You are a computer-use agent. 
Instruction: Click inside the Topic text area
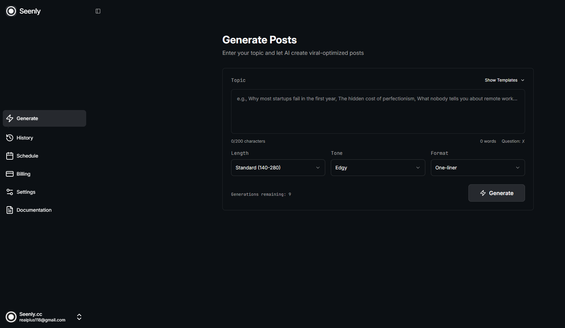coord(378,111)
